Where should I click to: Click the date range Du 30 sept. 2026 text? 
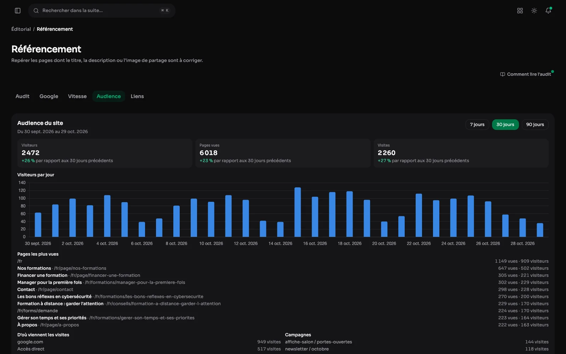pyautogui.click(x=53, y=132)
